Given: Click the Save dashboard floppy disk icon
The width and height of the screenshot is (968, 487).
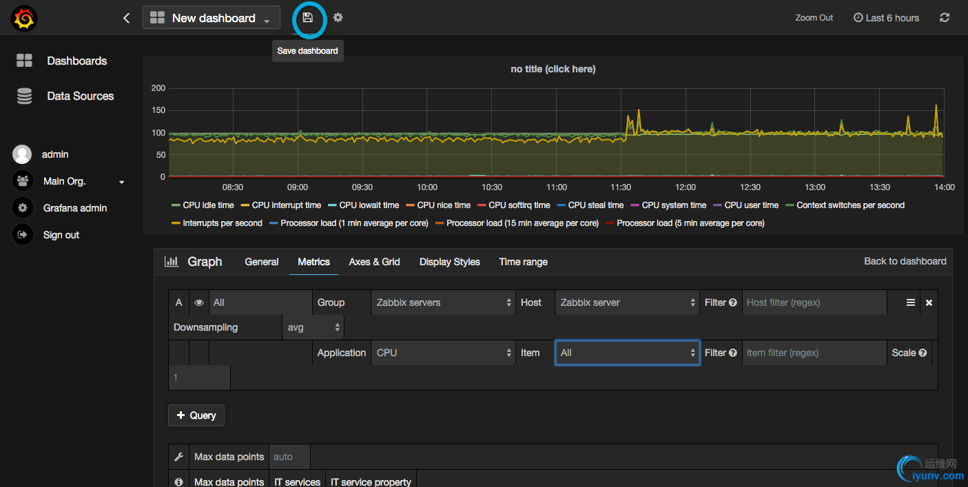Looking at the screenshot, I should coord(308,18).
